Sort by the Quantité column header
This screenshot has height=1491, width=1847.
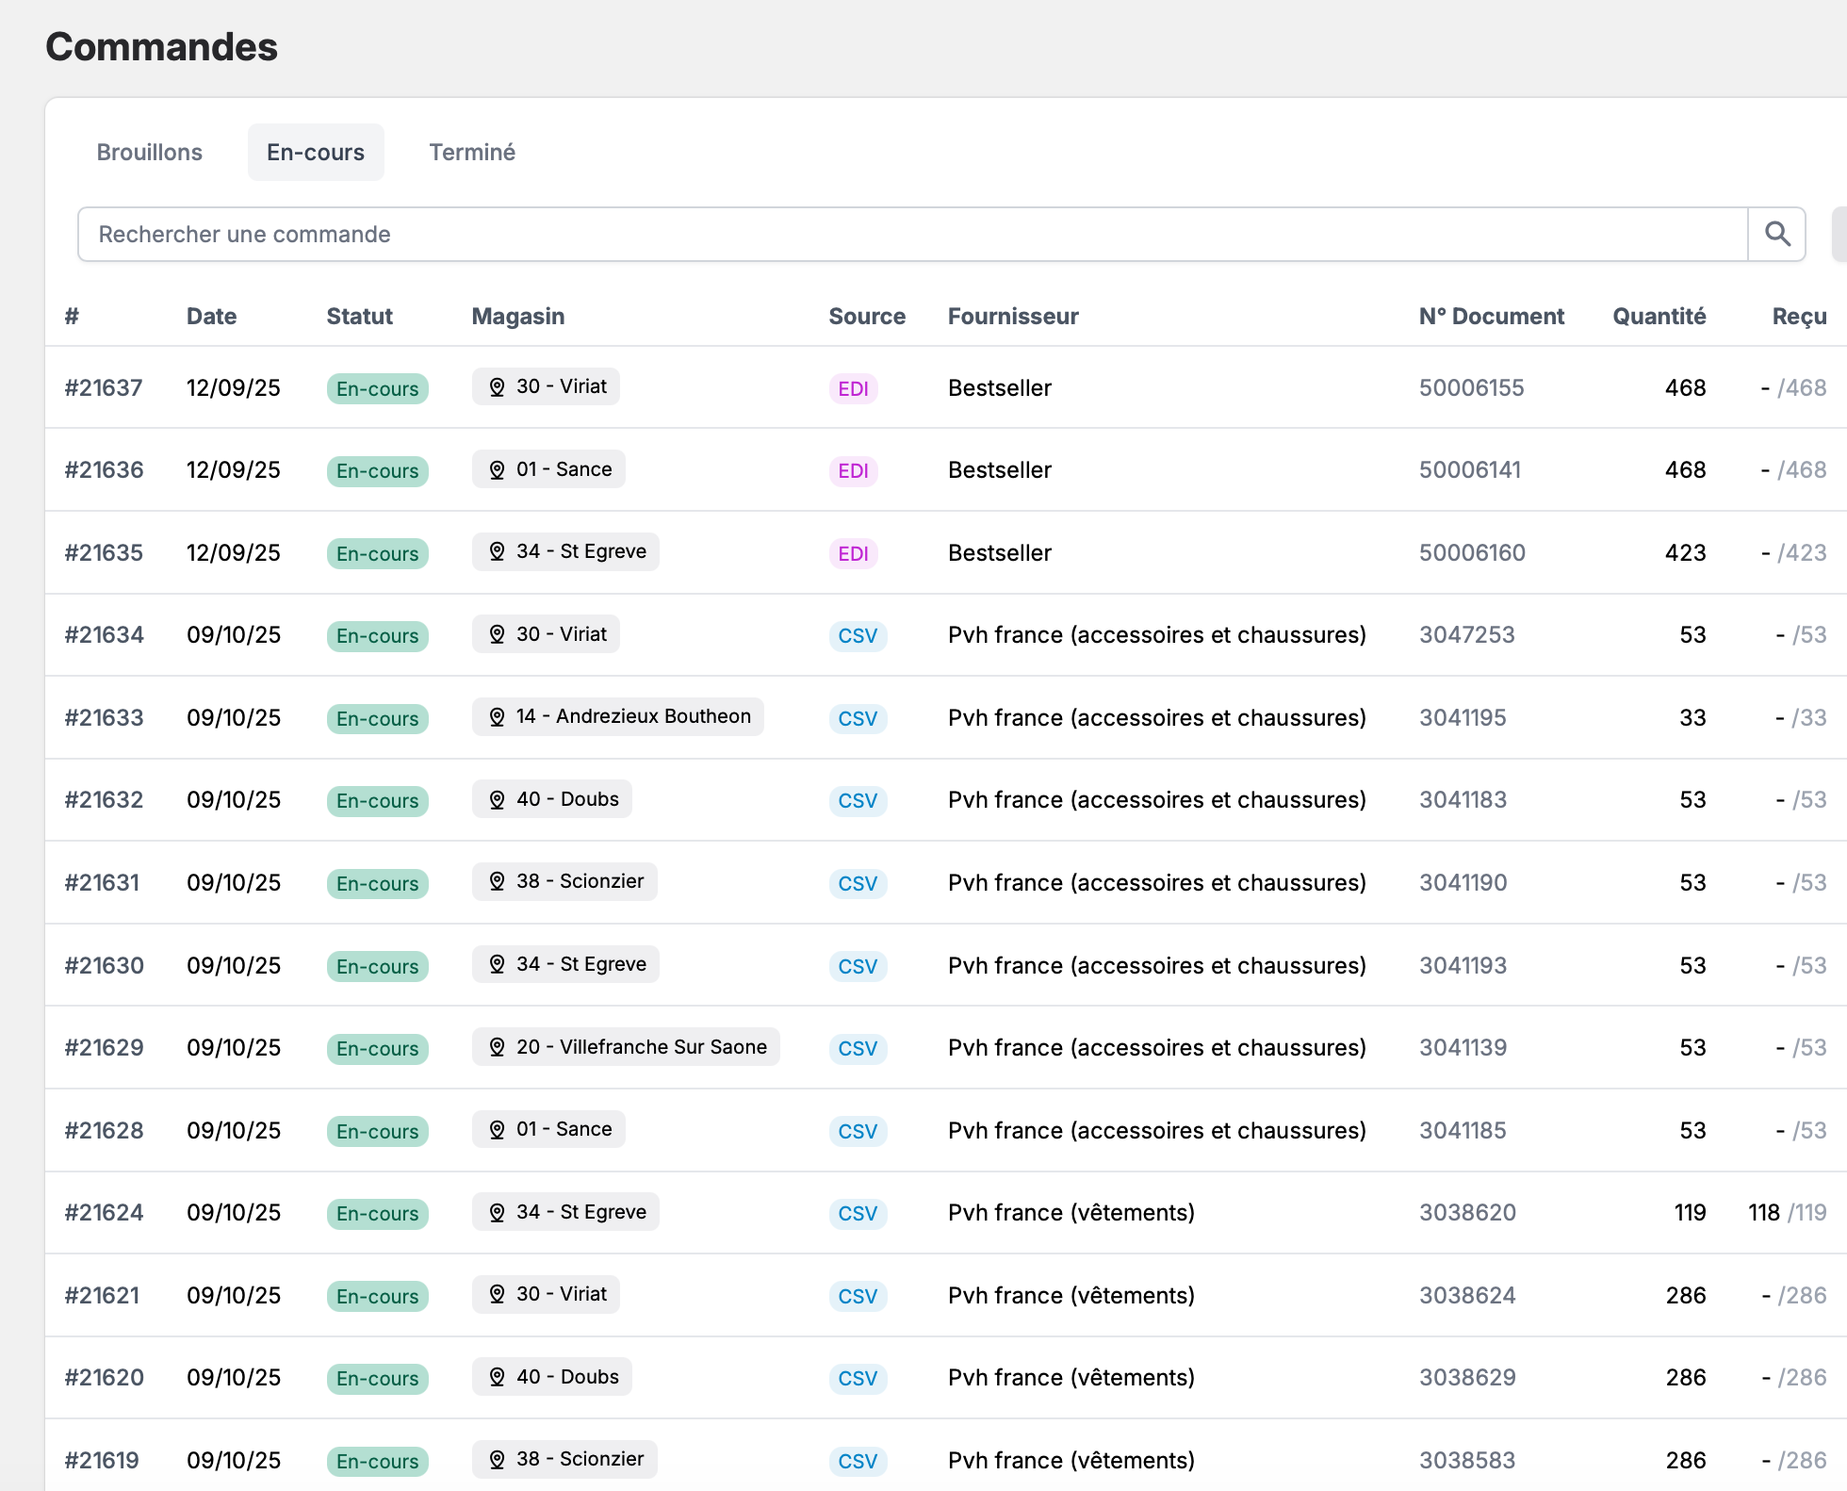coord(1659,317)
